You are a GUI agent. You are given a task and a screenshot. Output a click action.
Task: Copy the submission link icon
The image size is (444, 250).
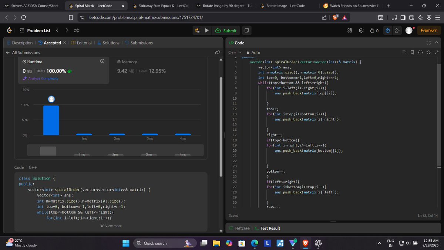218,53
